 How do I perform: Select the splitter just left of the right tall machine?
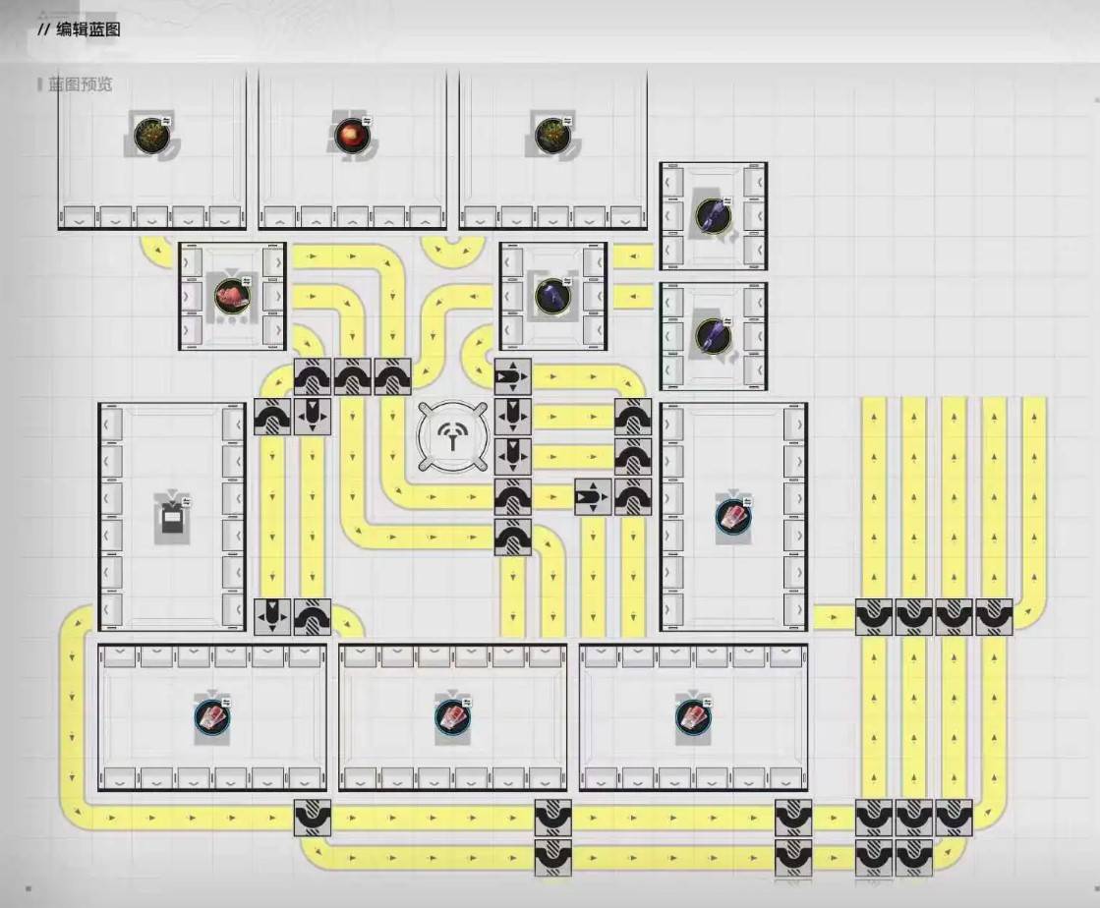593,496
